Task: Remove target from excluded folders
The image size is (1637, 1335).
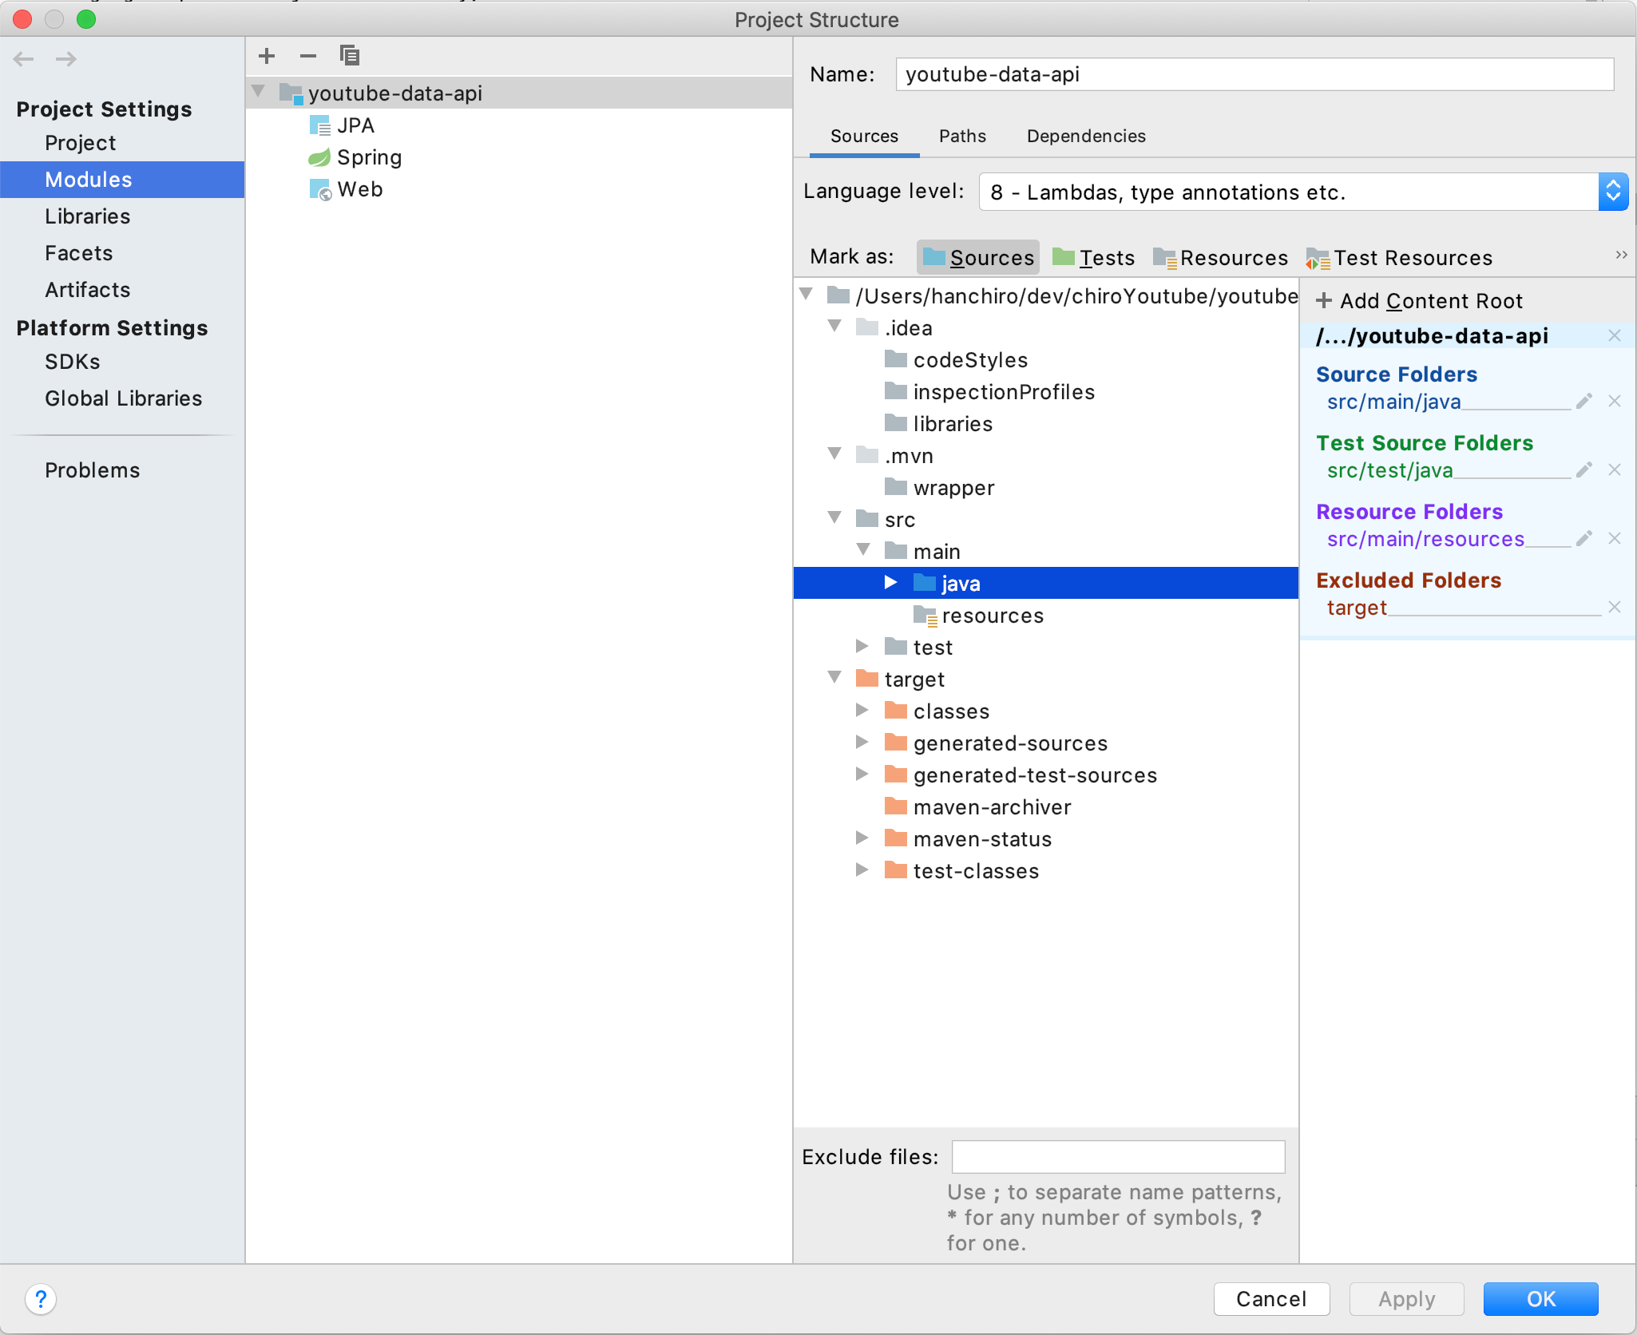Action: (x=1615, y=608)
